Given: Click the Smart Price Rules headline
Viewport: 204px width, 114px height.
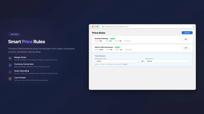Looking at the screenshot, I should coord(27,42).
